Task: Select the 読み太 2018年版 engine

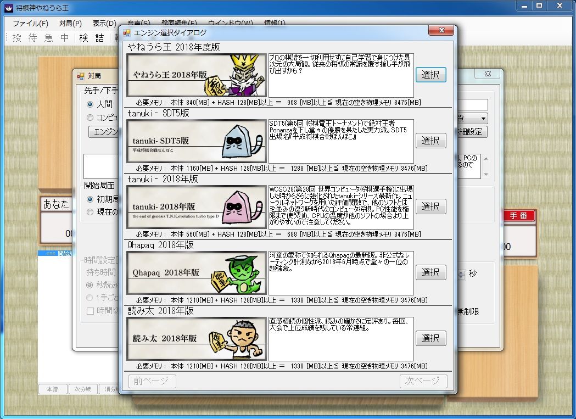Action: (431, 338)
